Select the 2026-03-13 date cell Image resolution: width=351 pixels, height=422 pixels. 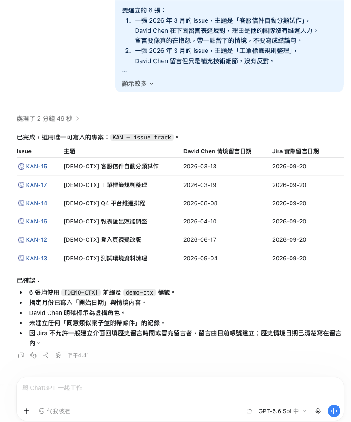[200, 167]
